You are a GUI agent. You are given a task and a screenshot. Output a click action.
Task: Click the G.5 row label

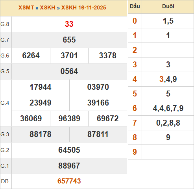[x=5, y=71]
